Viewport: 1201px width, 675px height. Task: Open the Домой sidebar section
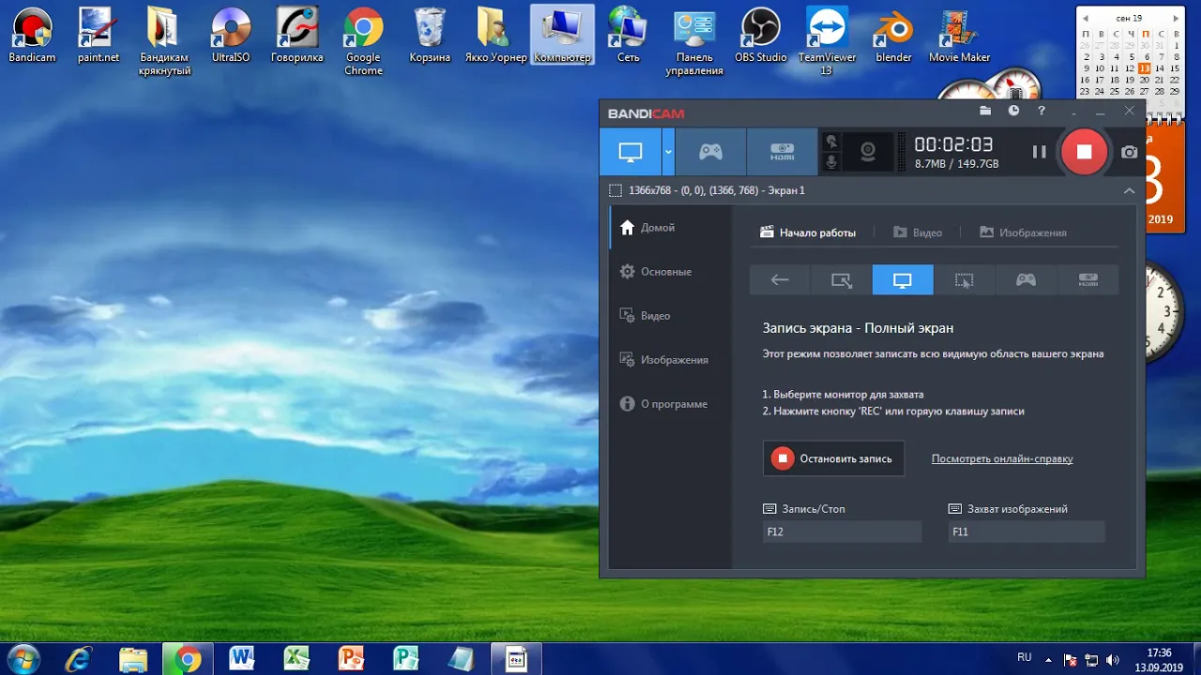[670, 228]
